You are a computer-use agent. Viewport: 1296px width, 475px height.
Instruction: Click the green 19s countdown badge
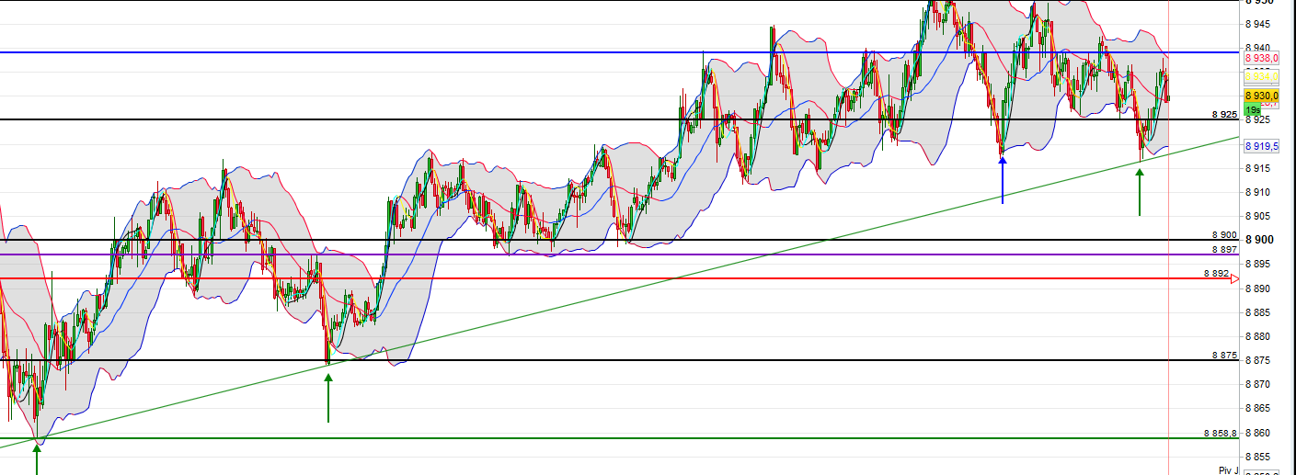(1252, 109)
